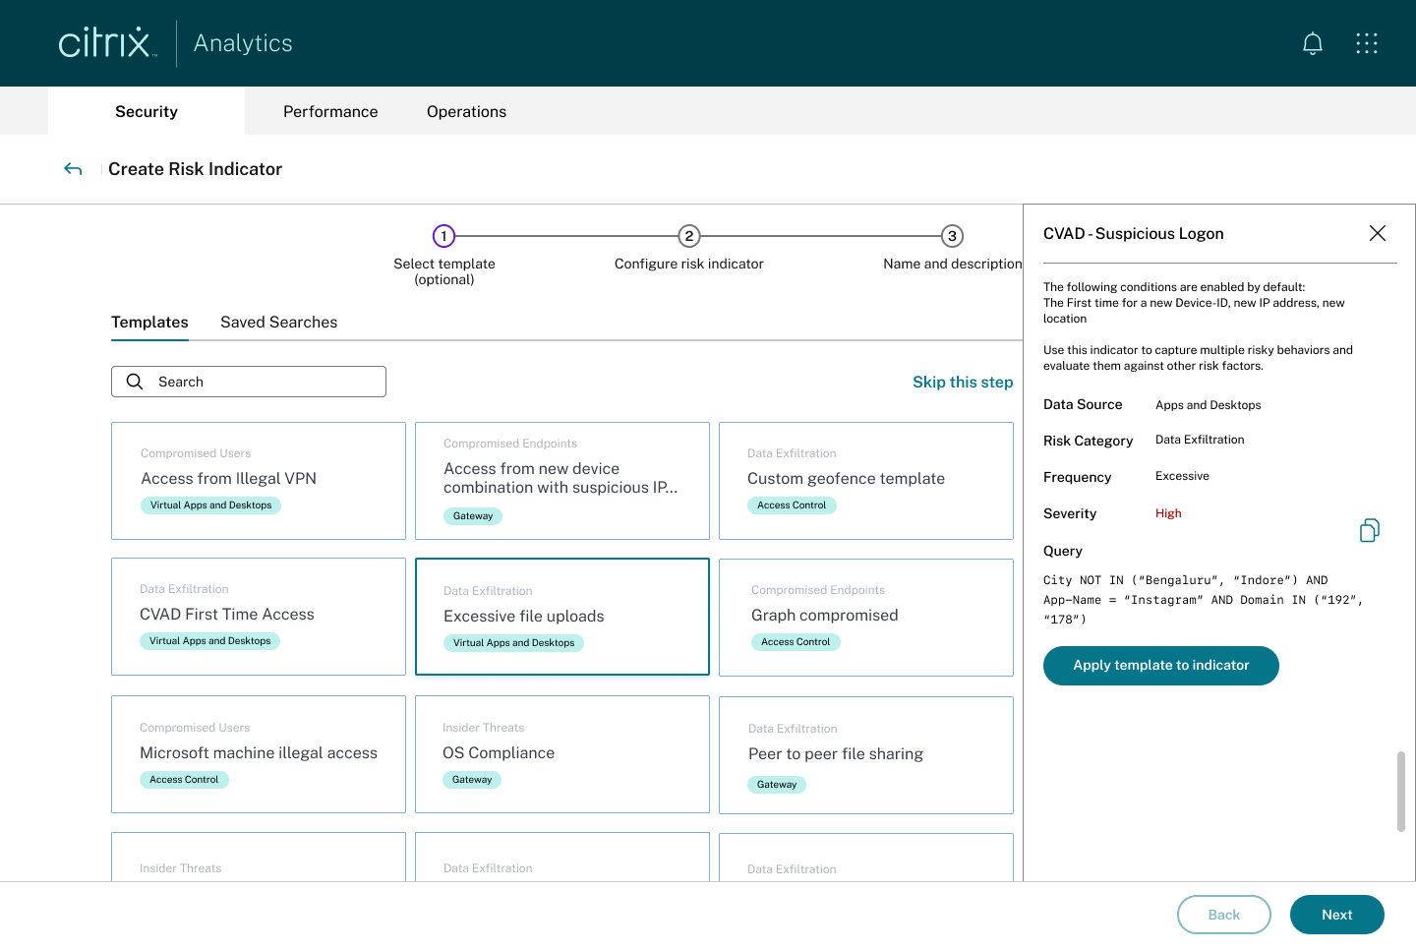Select the Graph compromised template
This screenshot has width=1416, height=950.
[866, 618]
